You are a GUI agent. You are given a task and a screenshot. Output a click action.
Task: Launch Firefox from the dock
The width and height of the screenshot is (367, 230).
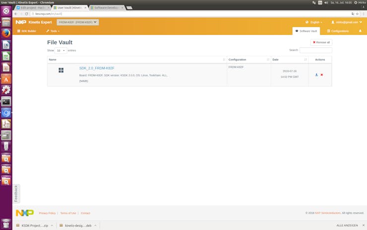coord(6,33)
